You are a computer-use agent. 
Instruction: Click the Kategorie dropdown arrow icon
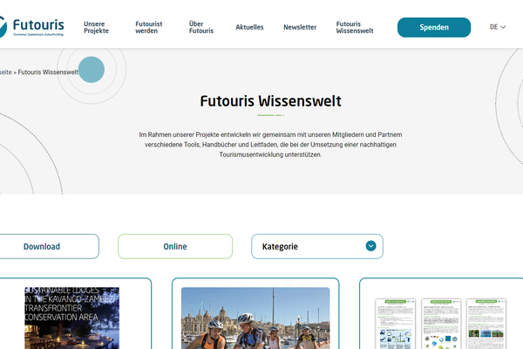point(371,246)
